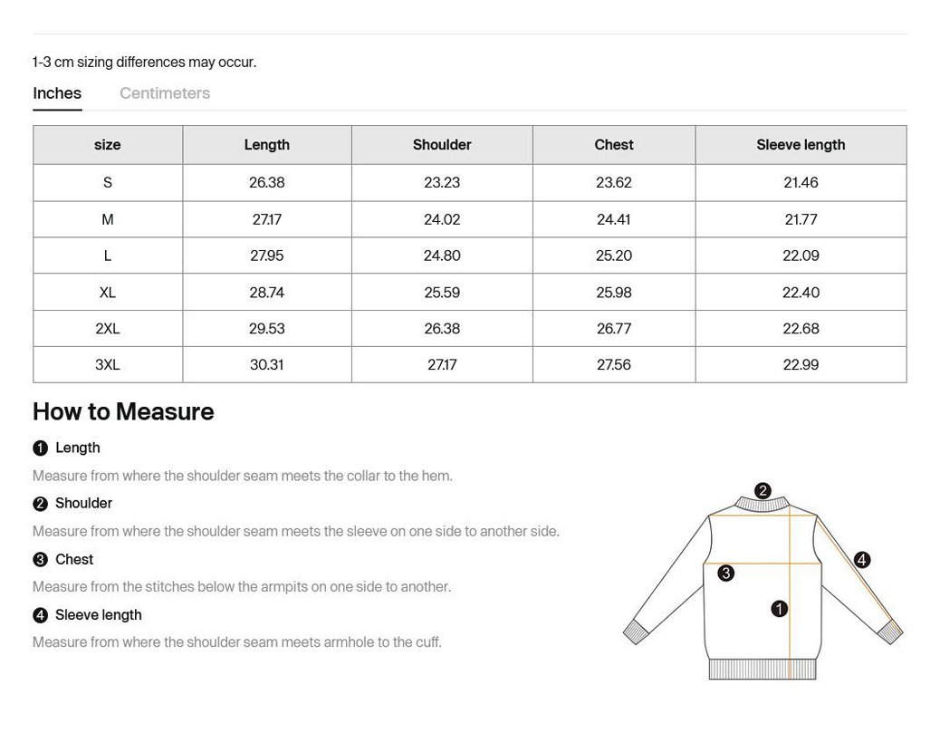Click marker 3 on the sweater diagram chest

pos(726,573)
